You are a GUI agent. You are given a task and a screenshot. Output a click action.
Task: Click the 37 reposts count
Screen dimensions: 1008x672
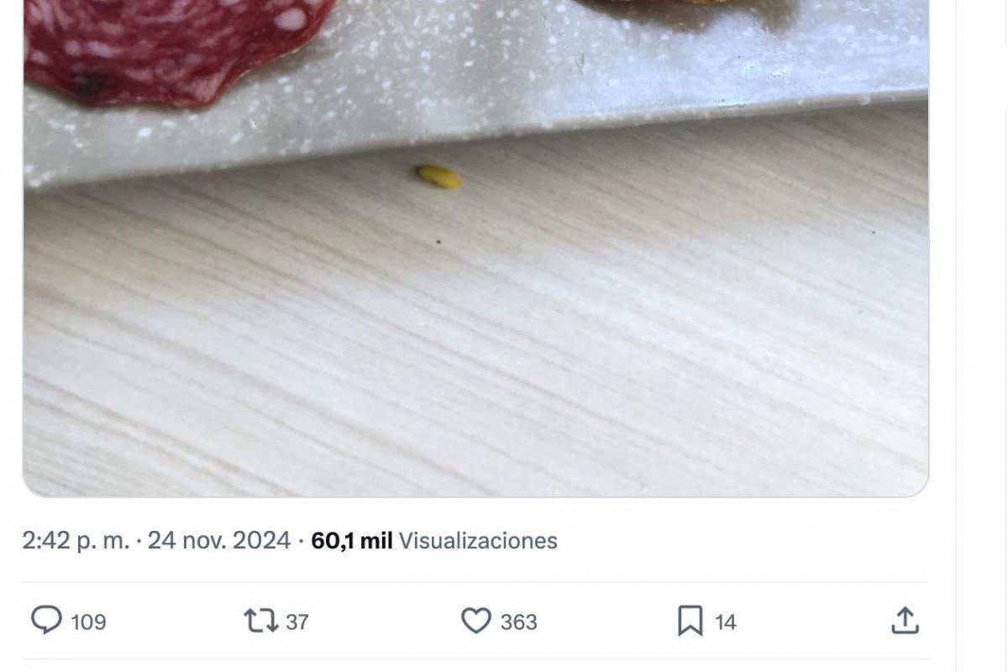pos(297,622)
